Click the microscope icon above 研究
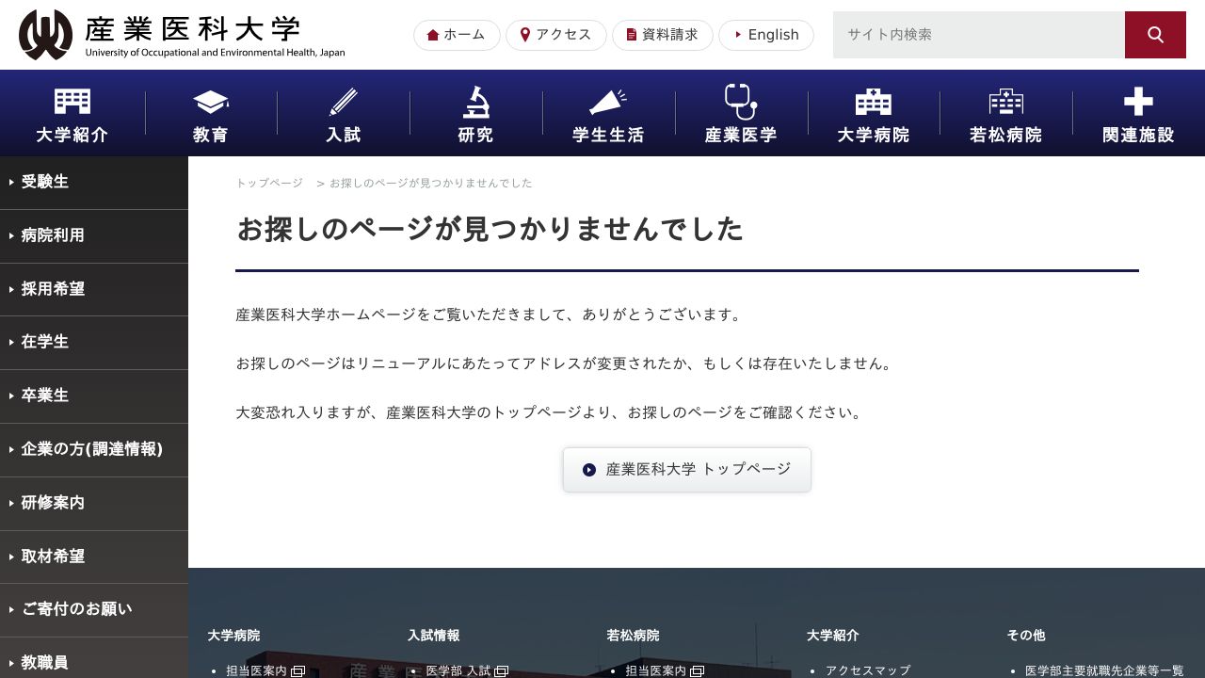Viewport: 1205px width, 678px height. (x=475, y=101)
